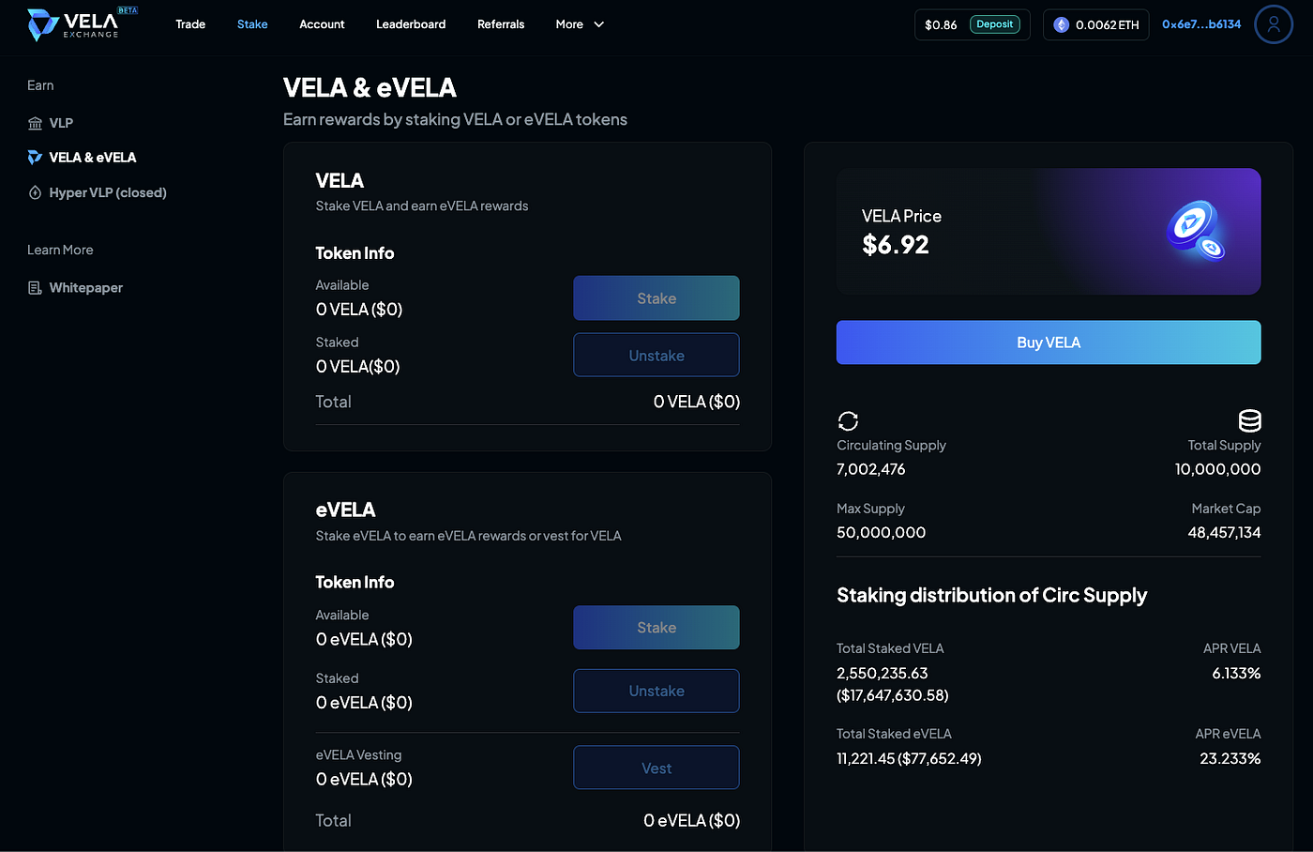The height and width of the screenshot is (852, 1313).
Task: Stake VELA tokens using the Stake button
Action: (656, 298)
